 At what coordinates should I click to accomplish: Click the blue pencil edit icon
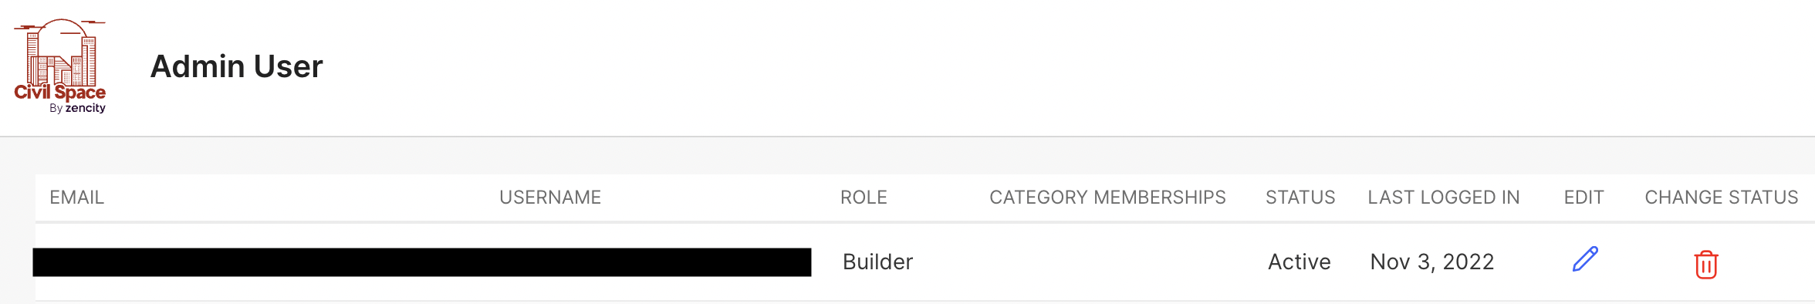pyautogui.click(x=1585, y=259)
